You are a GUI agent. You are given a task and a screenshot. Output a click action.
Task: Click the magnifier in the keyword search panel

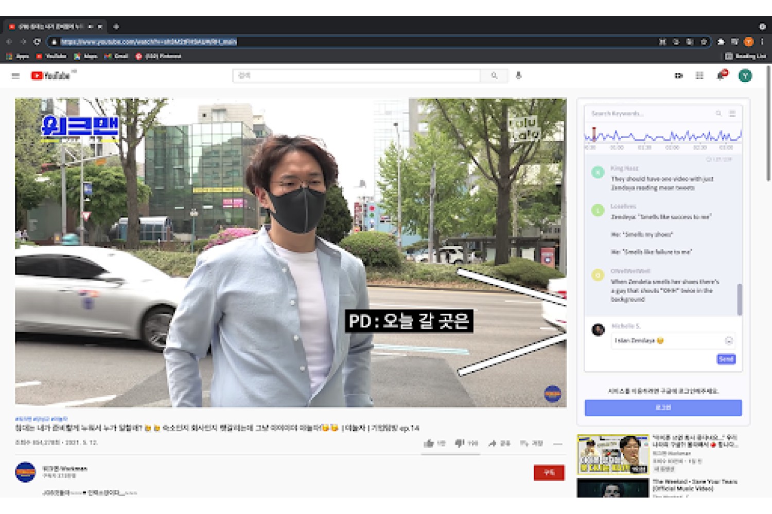[718, 114]
